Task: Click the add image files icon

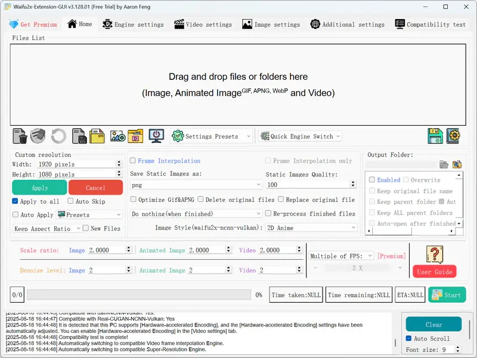Action: (x=117, y=136)
